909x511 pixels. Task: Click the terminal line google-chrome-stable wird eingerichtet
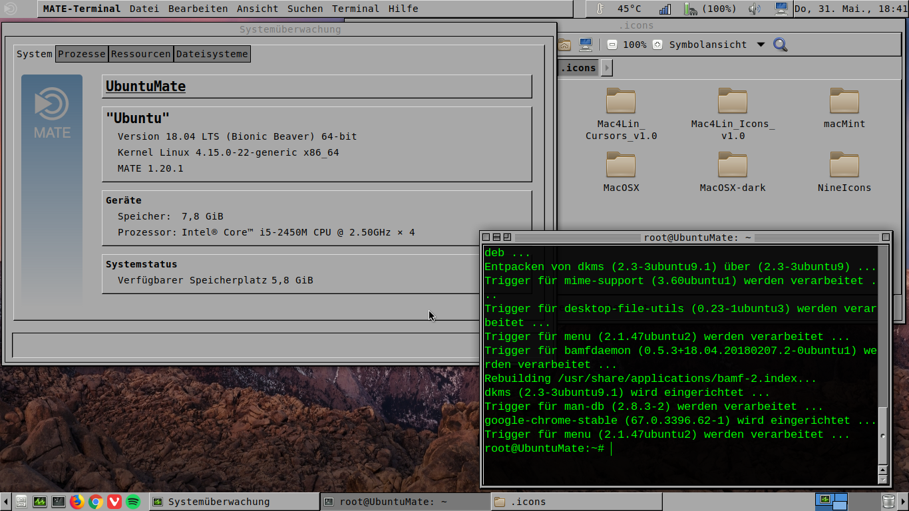point(681,421)
